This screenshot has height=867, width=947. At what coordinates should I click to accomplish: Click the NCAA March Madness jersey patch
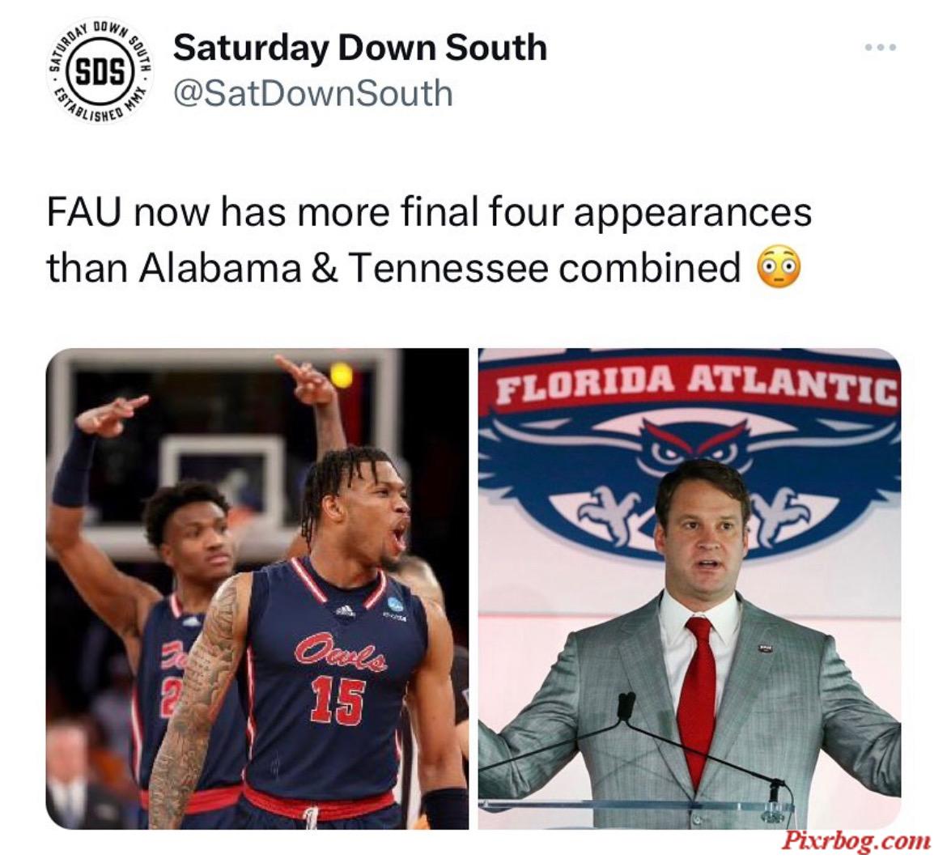(x=396, y=604)
